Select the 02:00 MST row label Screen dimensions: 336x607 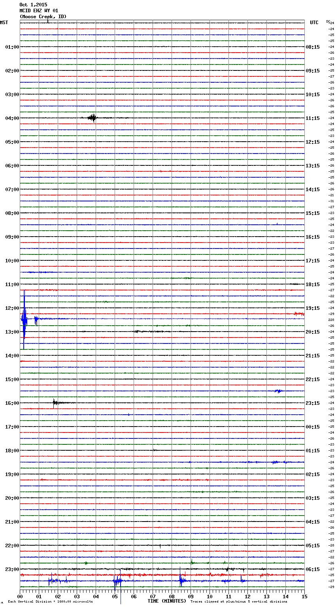coord(12,71)
